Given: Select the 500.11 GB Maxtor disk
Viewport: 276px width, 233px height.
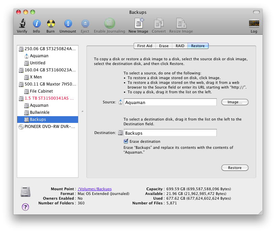Looking at the screenshot, I should tap(47, 84).
